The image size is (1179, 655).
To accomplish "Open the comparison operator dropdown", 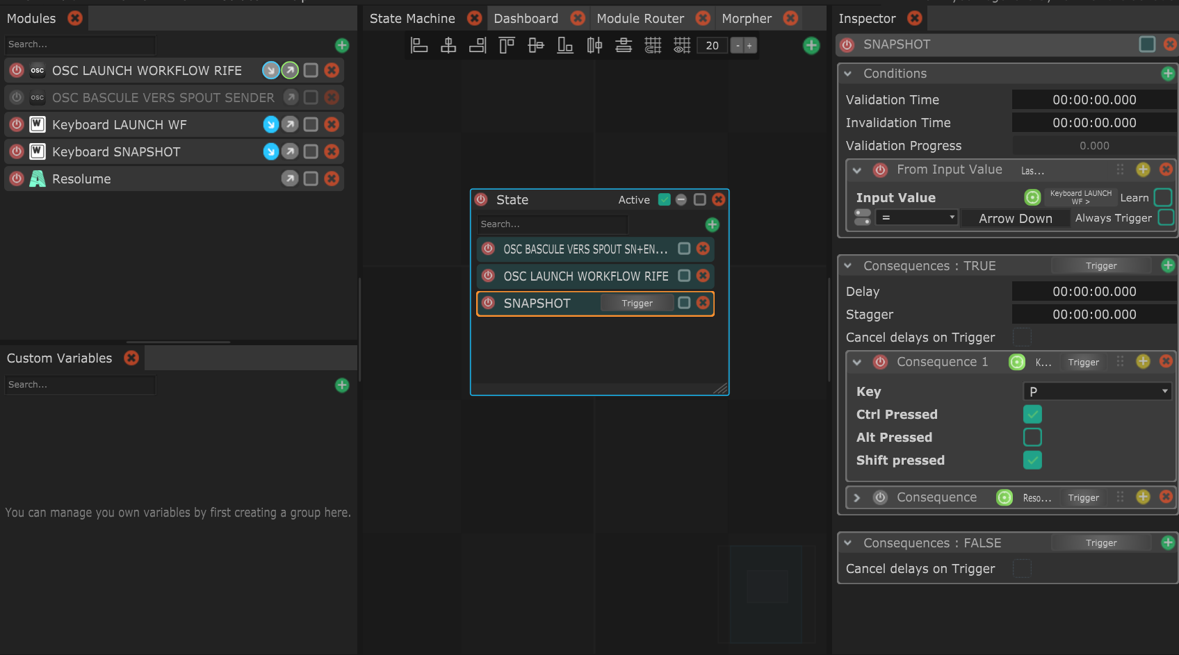I will [x=916, y=218].
